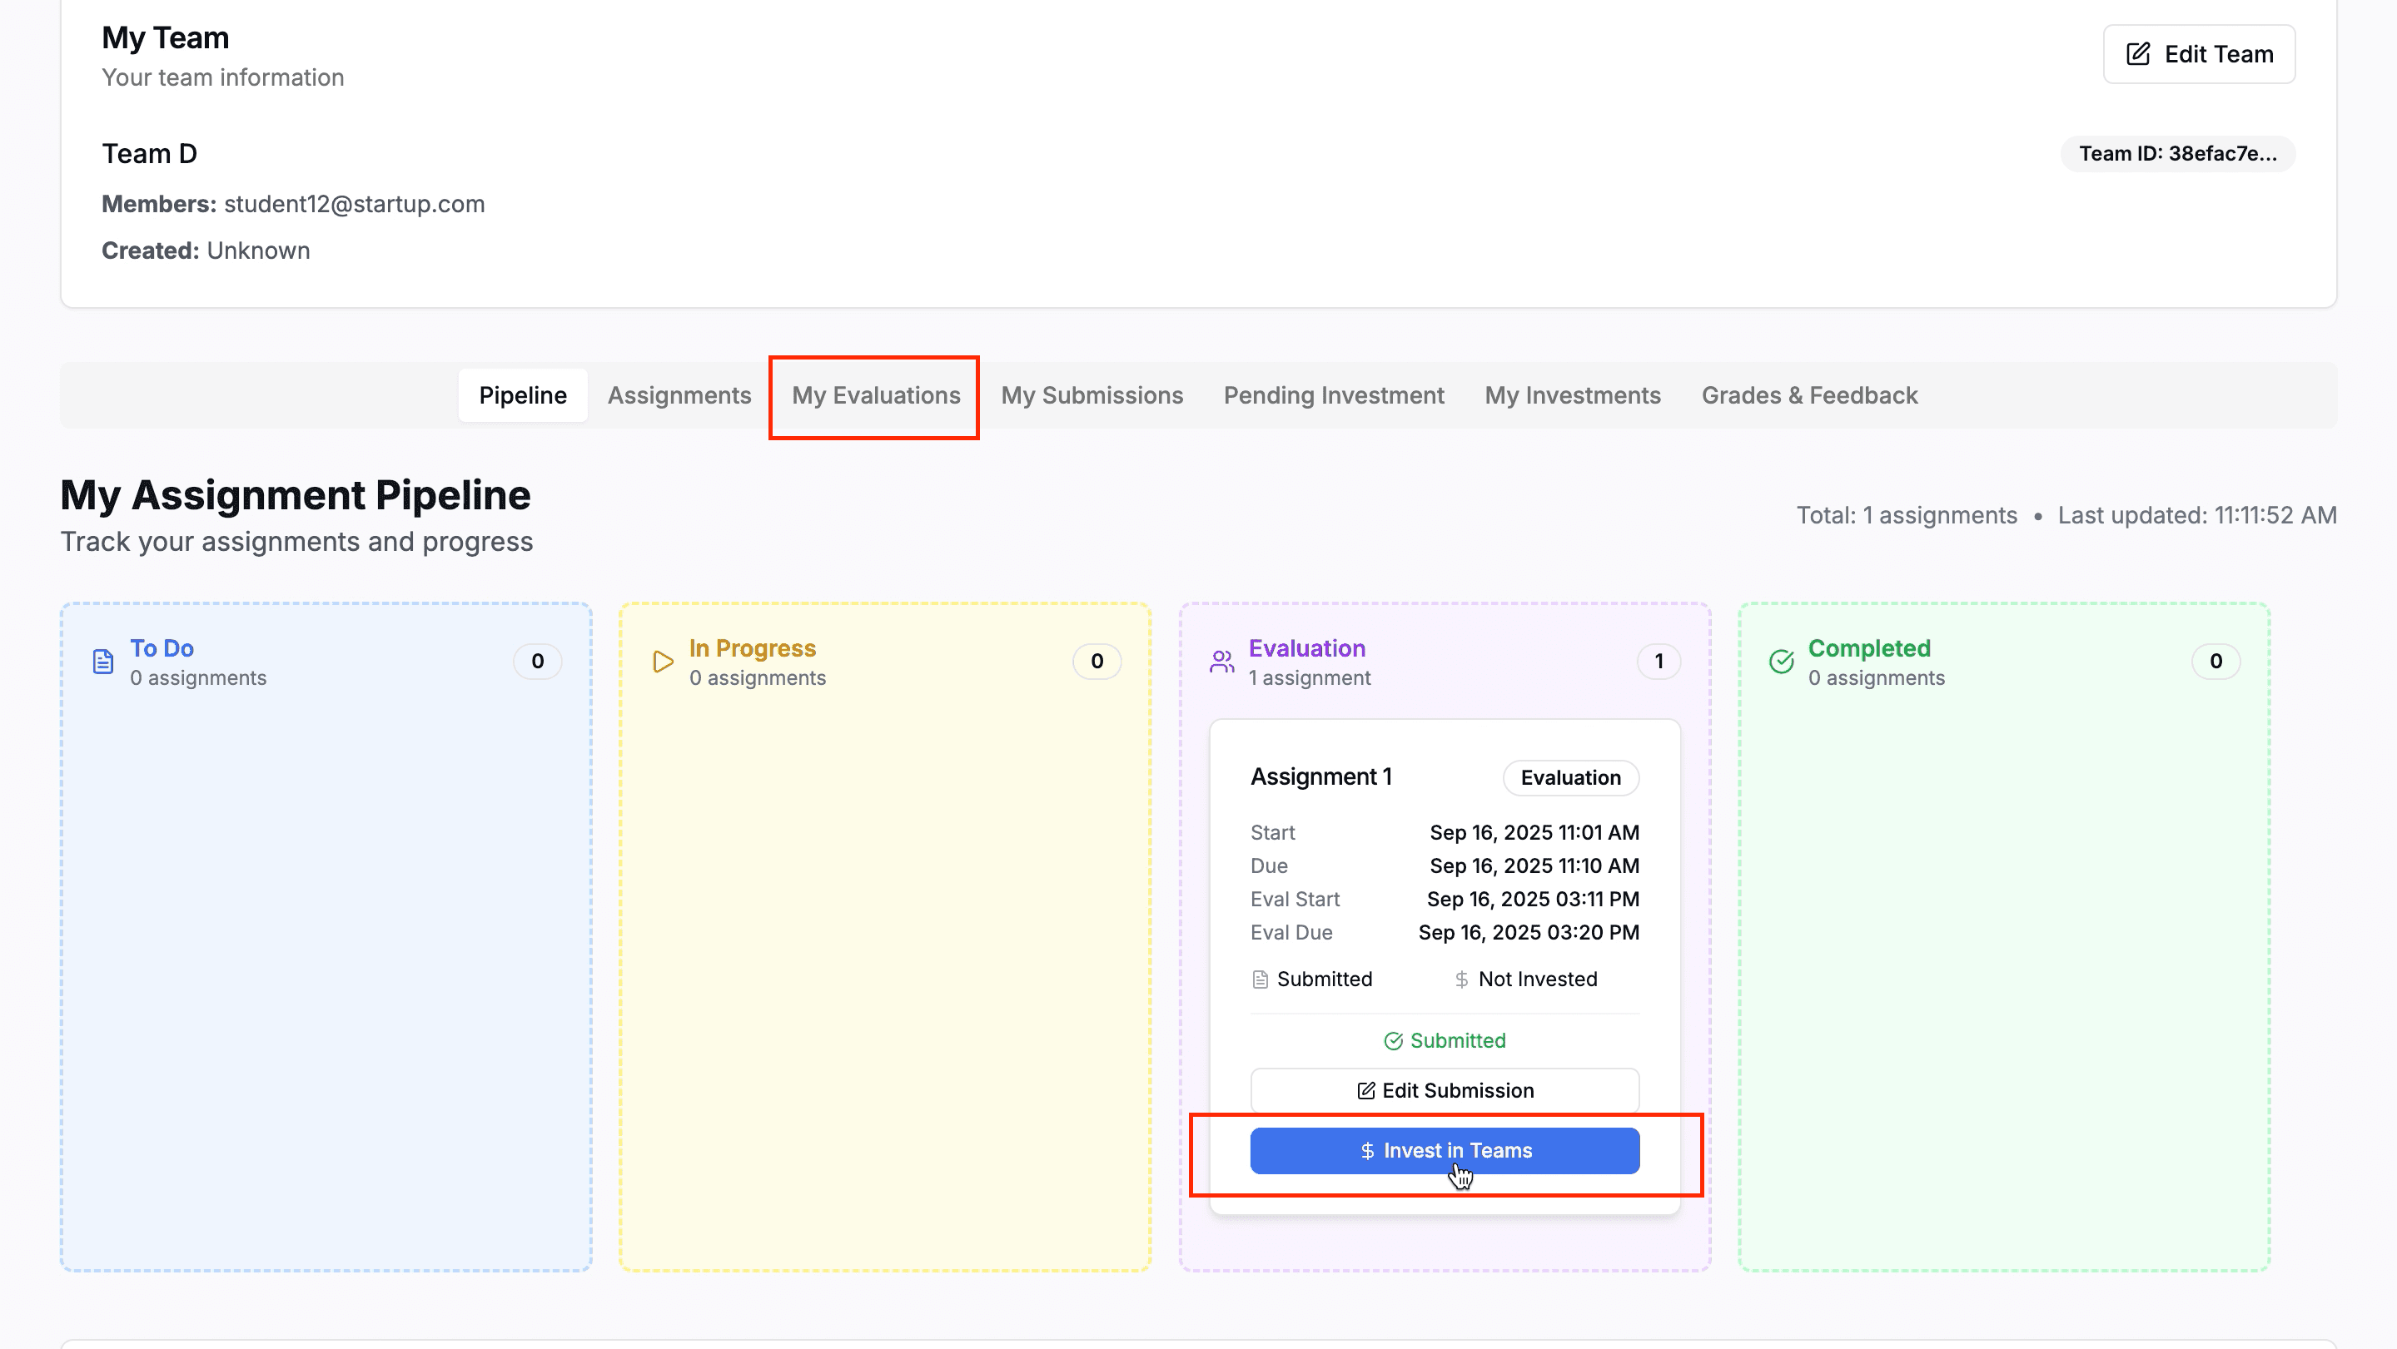Viewport: 2397px width, 1349px height.
Task: Click the Team ID badge
Action: pos(2177,153)
